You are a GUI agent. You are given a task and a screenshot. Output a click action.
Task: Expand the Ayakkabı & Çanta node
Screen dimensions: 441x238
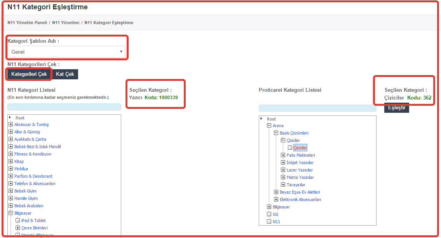click(11, 139)
